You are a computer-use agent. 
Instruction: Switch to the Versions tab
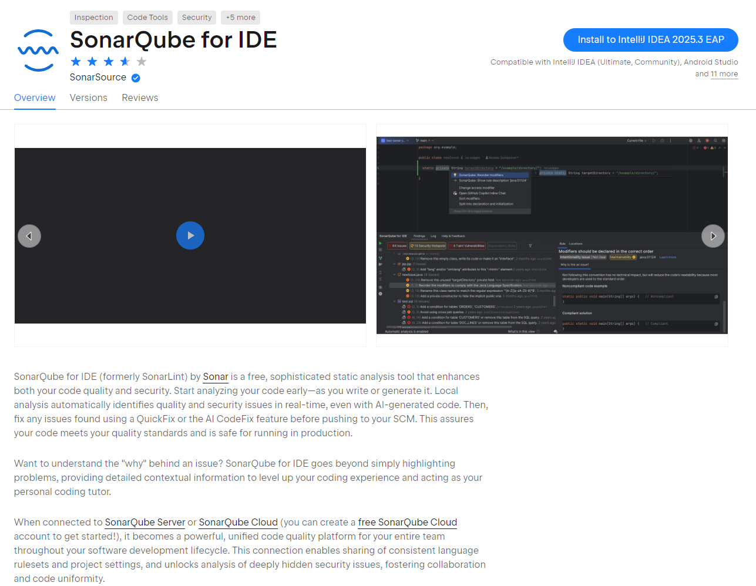tap(89, 98)
